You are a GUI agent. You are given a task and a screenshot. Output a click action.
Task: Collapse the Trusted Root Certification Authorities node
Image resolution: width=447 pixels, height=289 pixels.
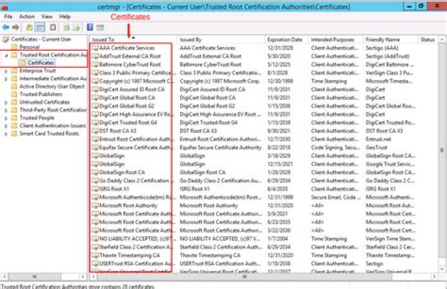click(6, 55)
